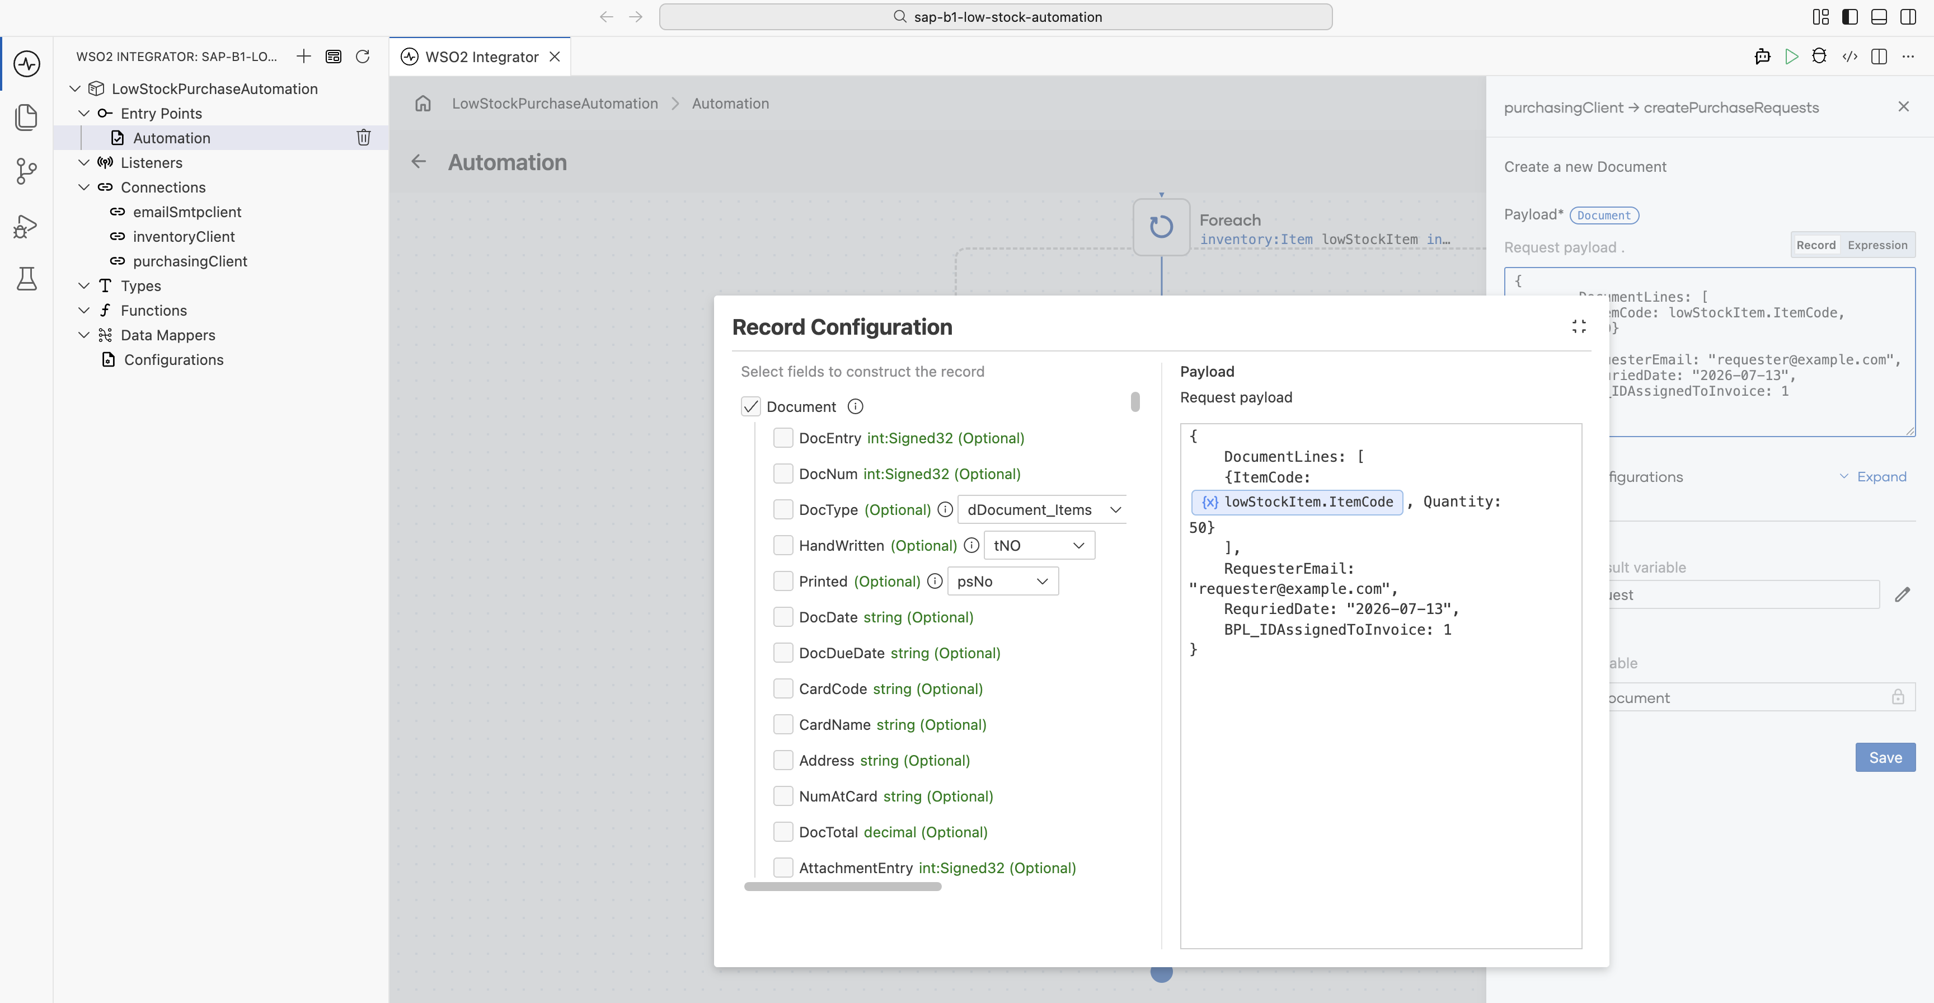Show source code icon in editor toolbar
This screenshot has width=1934, height=1003.
coord(1850,57)
